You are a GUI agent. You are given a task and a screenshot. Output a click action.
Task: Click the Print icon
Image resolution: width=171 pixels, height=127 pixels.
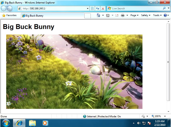123,16
